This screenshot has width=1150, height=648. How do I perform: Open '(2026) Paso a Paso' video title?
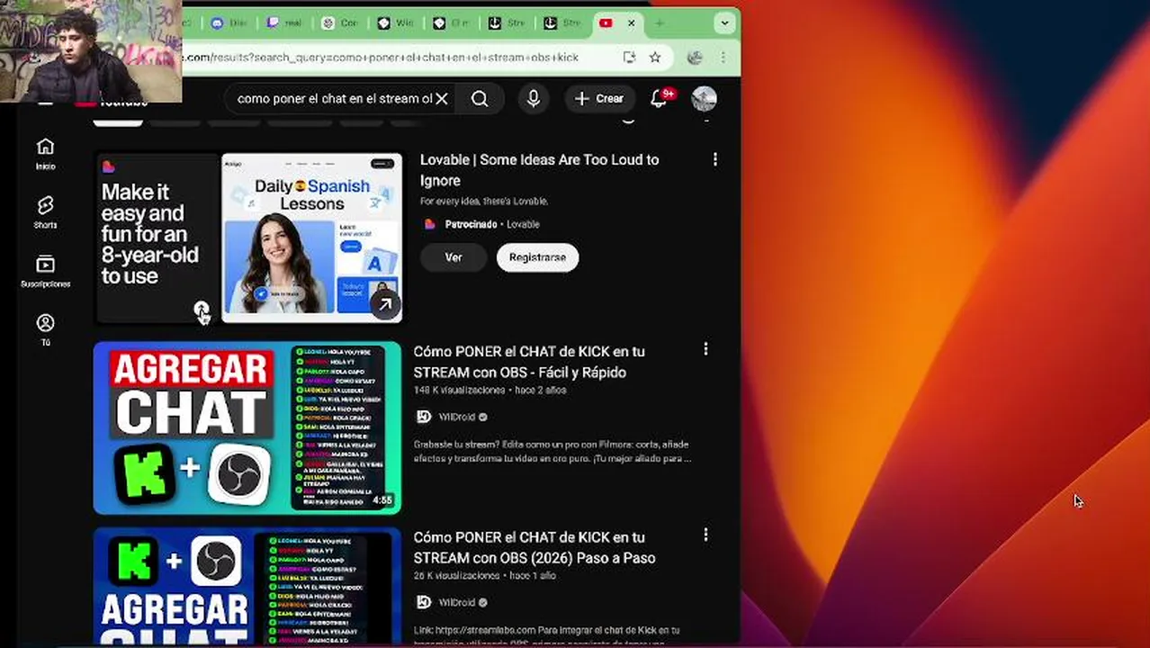[535, 547]
